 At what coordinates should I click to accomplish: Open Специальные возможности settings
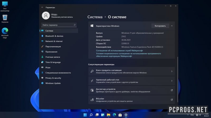pos(59,73)
